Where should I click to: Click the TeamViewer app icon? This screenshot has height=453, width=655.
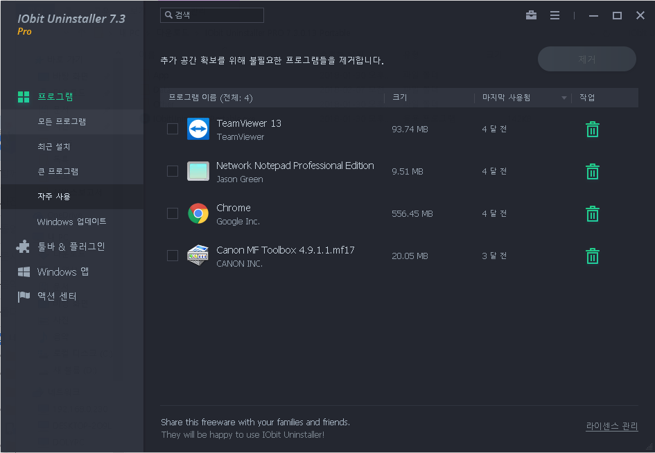tap(198, 129)
